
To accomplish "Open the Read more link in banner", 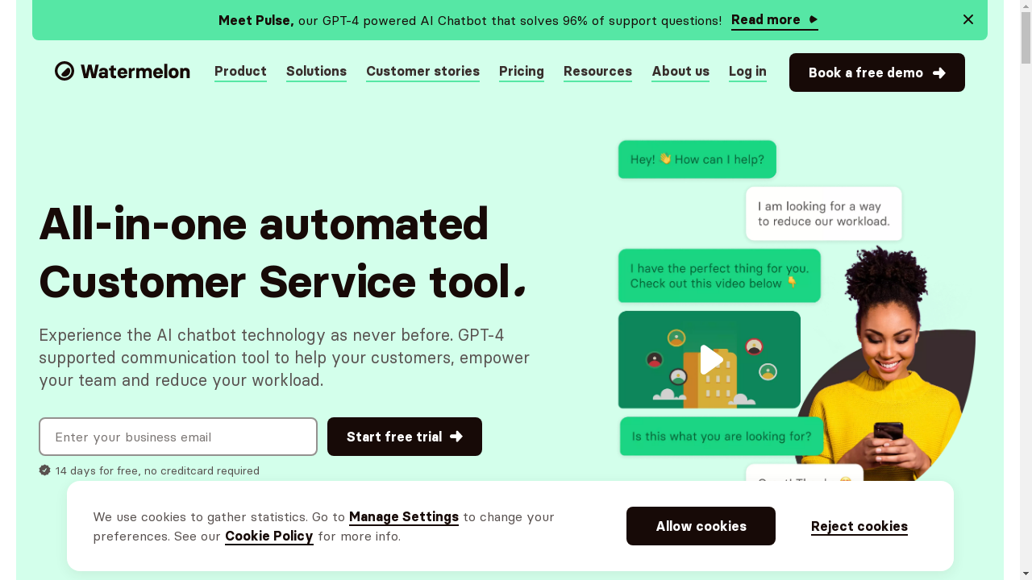I will [x=775, y=20].
